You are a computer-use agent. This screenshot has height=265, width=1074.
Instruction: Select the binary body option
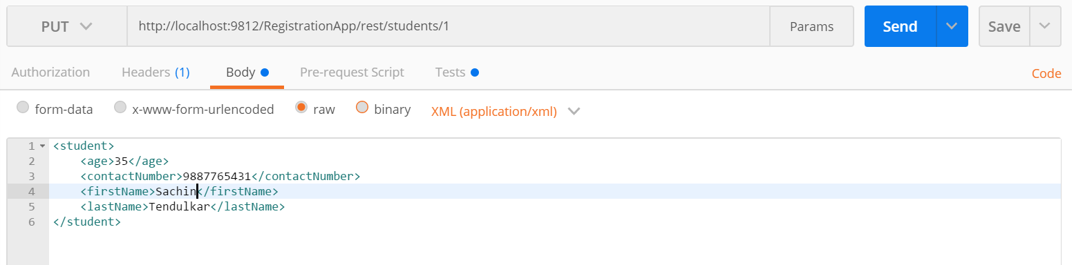coord(362,108)
